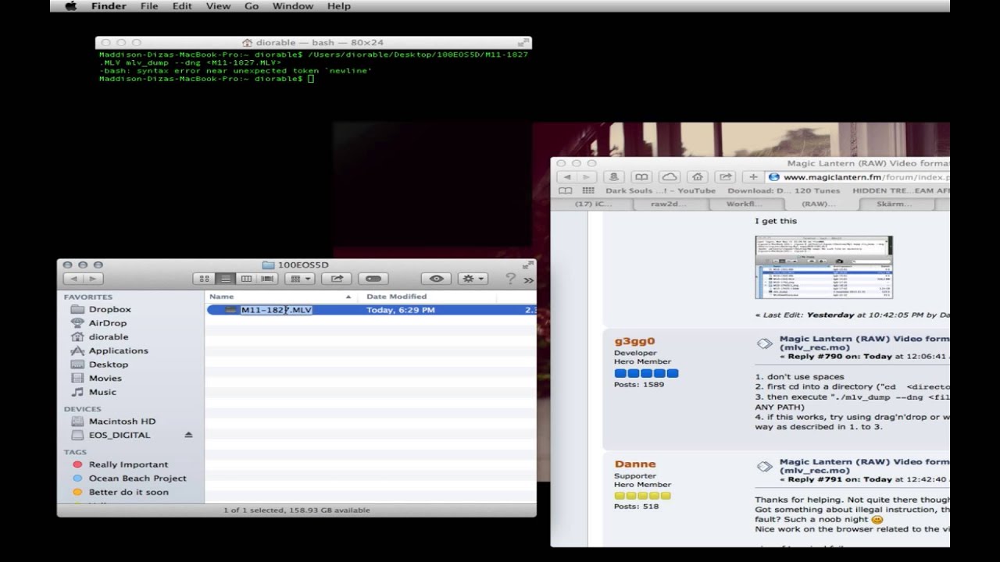Switch Finder to column view
This screenshot has width=1000, height=562.
[246, 279]
